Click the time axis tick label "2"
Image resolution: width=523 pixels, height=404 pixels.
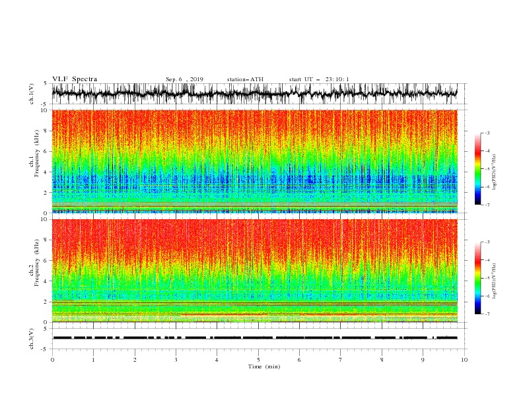coord(135,360)
